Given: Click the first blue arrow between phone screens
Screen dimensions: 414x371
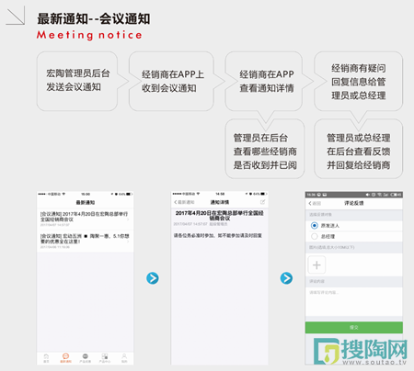Looking at the screenshot, I should tap(153, 278).
